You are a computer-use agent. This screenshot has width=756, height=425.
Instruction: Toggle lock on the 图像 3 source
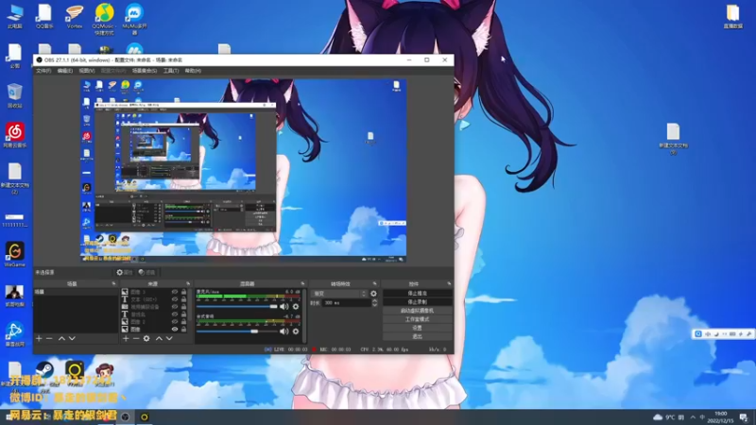(183, 292)
